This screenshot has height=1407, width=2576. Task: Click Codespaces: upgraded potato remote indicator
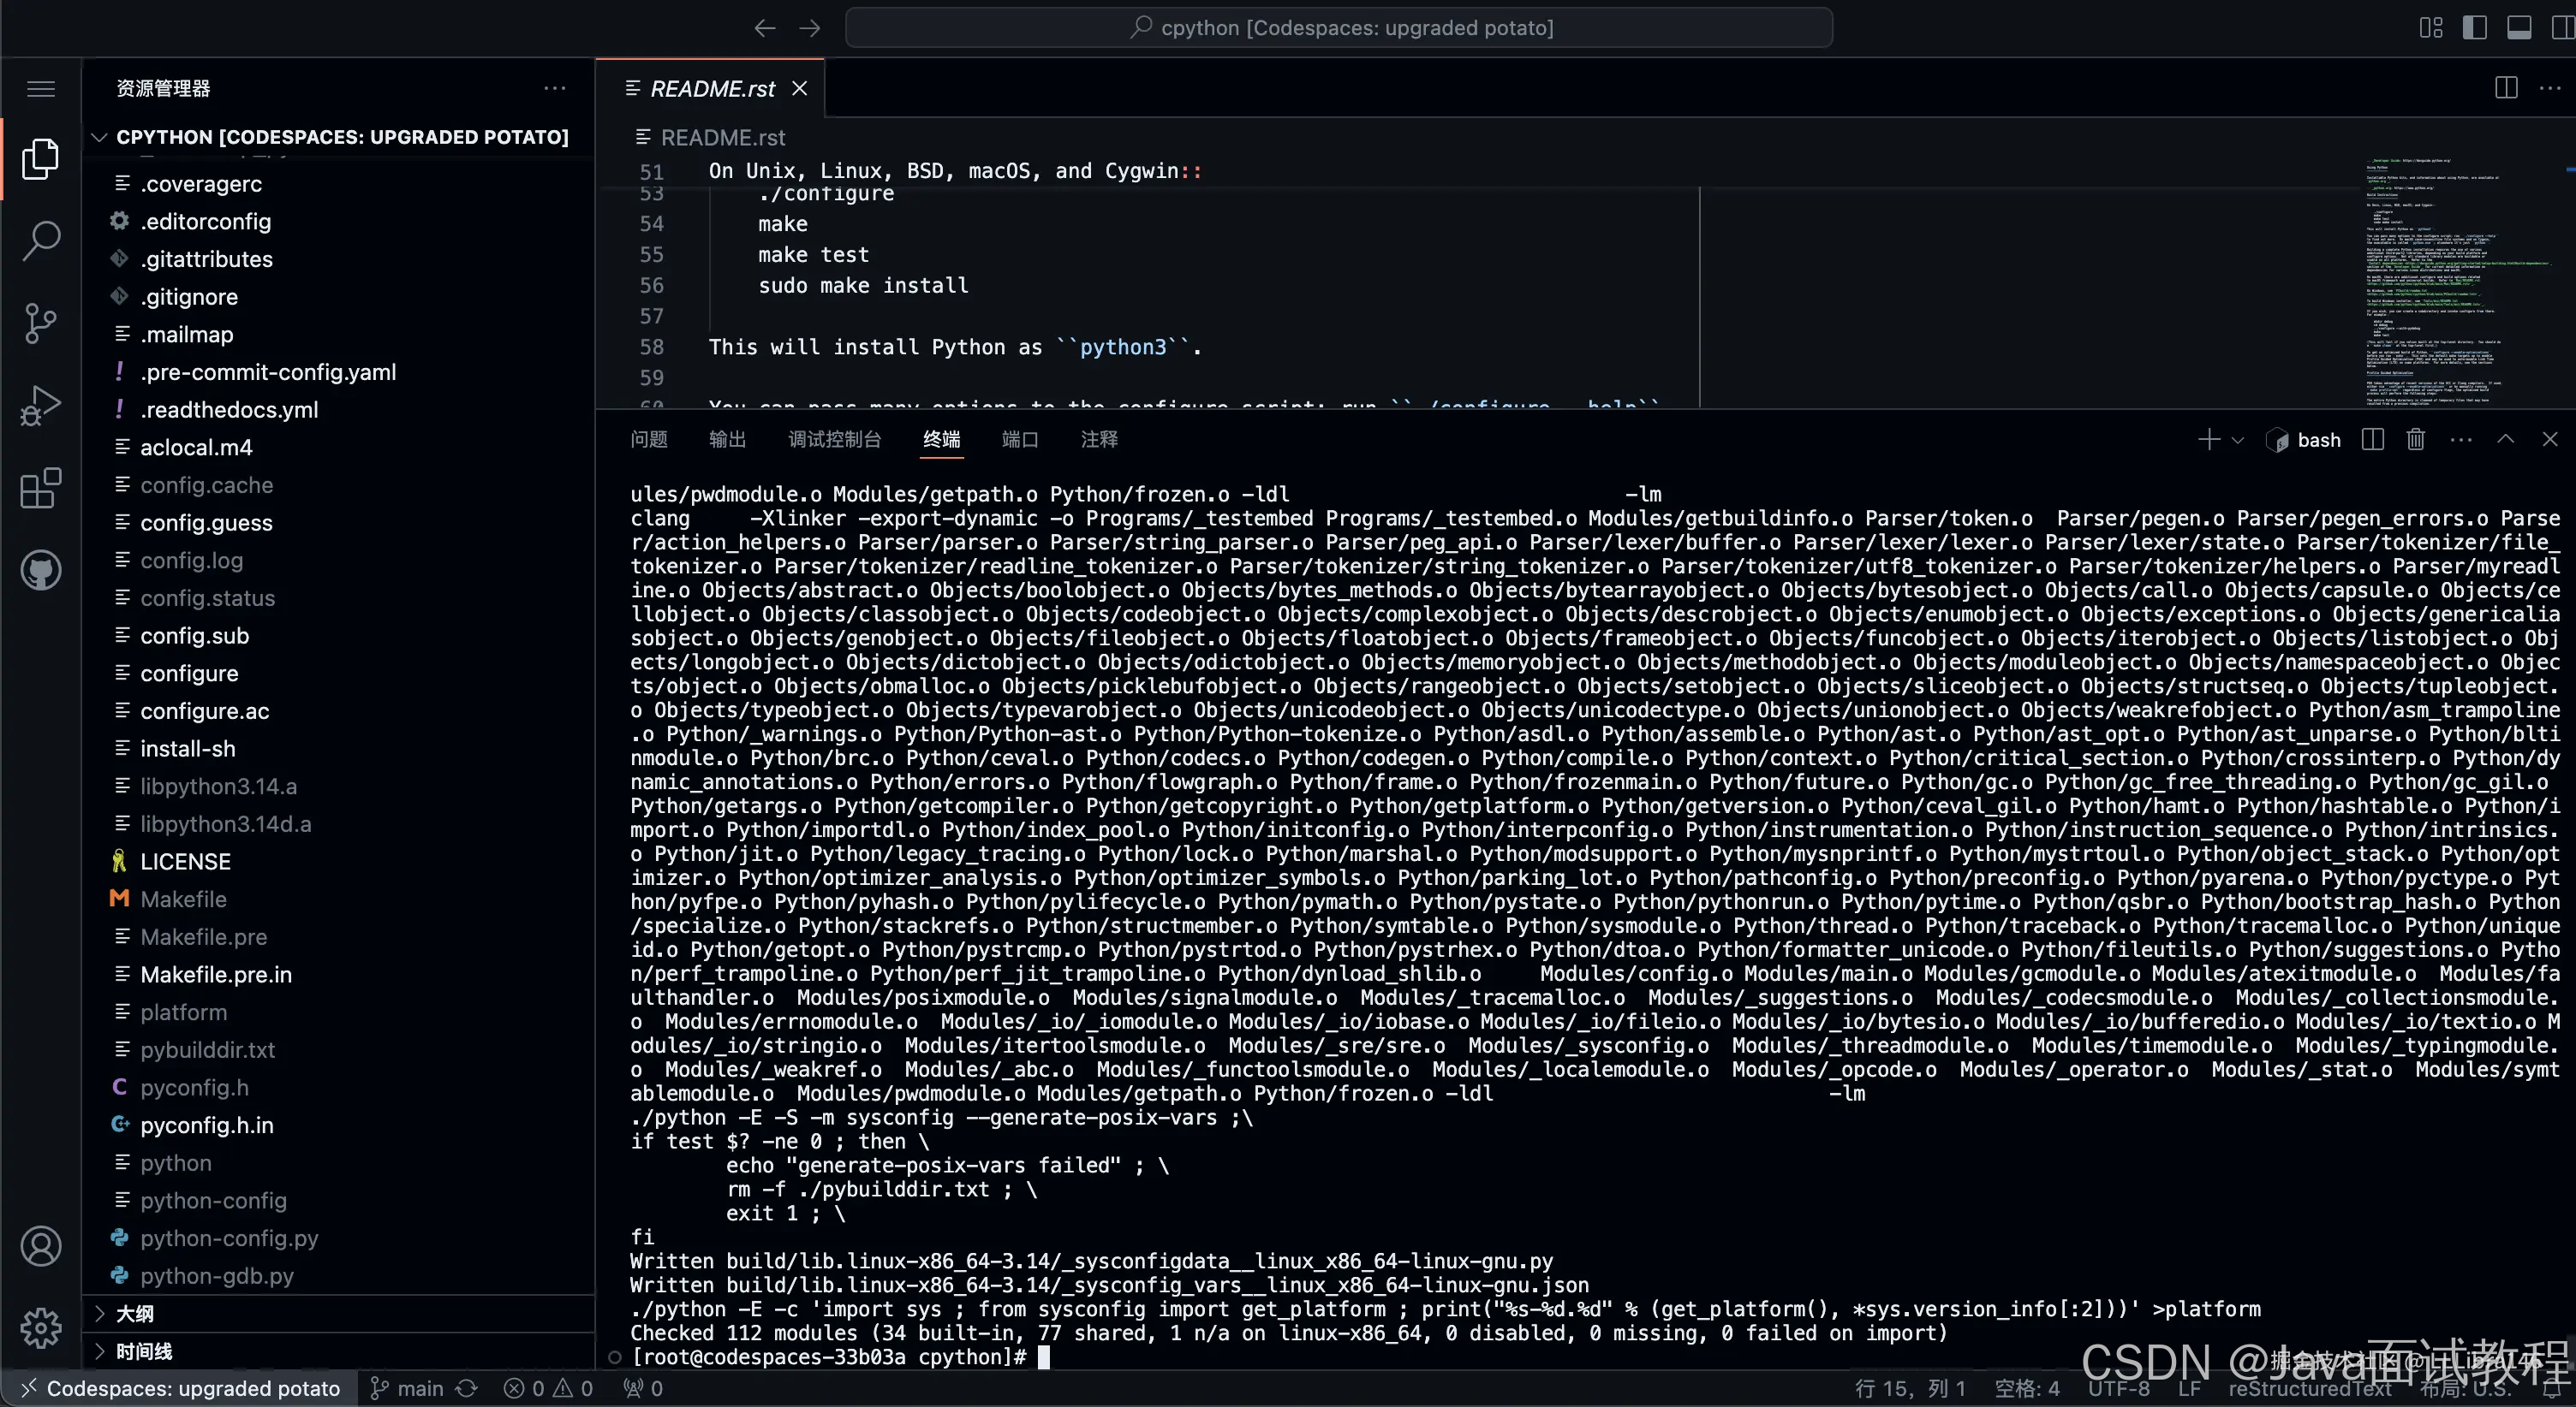(x=179, y=1388)
